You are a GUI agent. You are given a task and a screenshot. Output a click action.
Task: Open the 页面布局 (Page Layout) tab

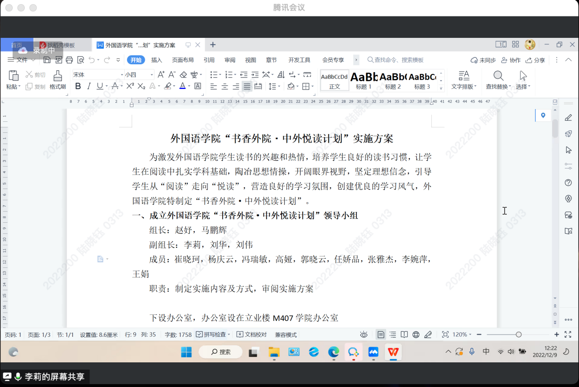183,60
